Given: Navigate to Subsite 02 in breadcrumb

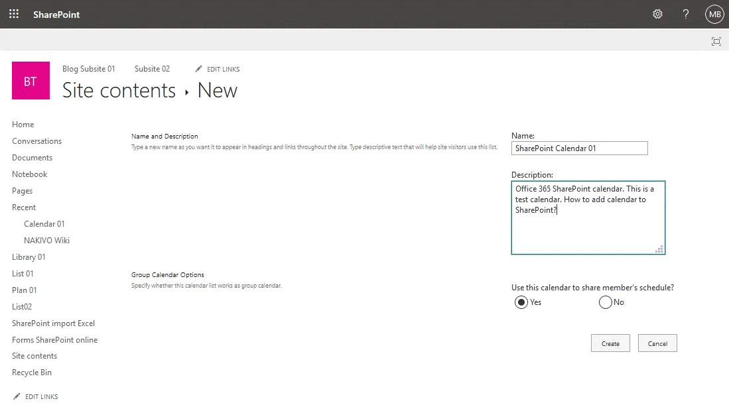Looking at the screenshot, I should [152, 68].
